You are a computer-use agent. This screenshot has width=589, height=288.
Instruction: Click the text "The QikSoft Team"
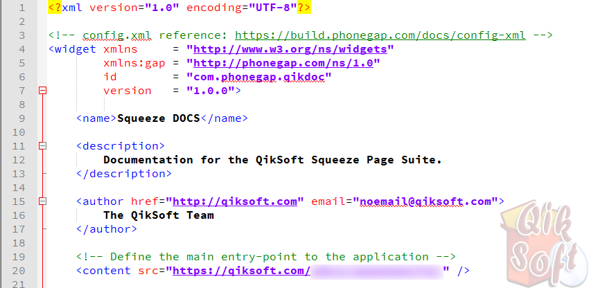(x=159, y=215)
